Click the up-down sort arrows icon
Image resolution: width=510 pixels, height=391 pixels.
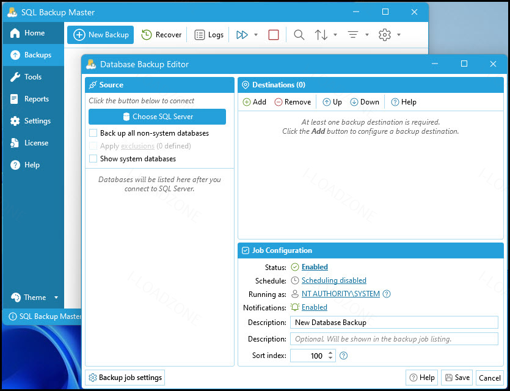click(x=321, y=35)
